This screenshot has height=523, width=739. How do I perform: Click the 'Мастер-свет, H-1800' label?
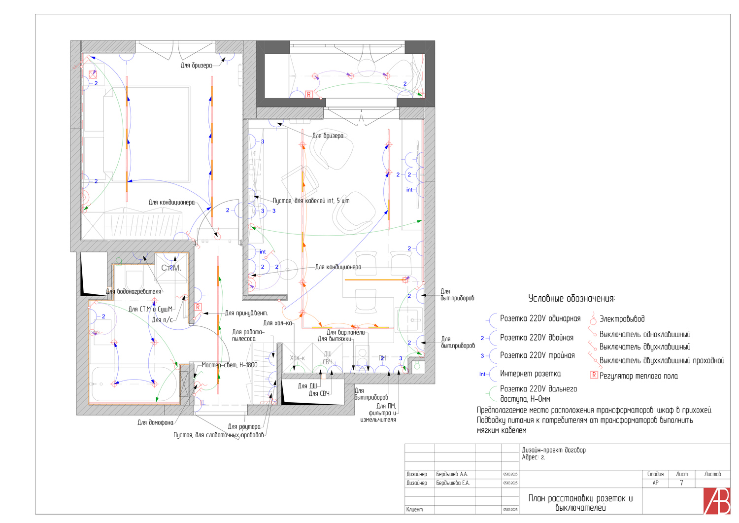point(229,365)
